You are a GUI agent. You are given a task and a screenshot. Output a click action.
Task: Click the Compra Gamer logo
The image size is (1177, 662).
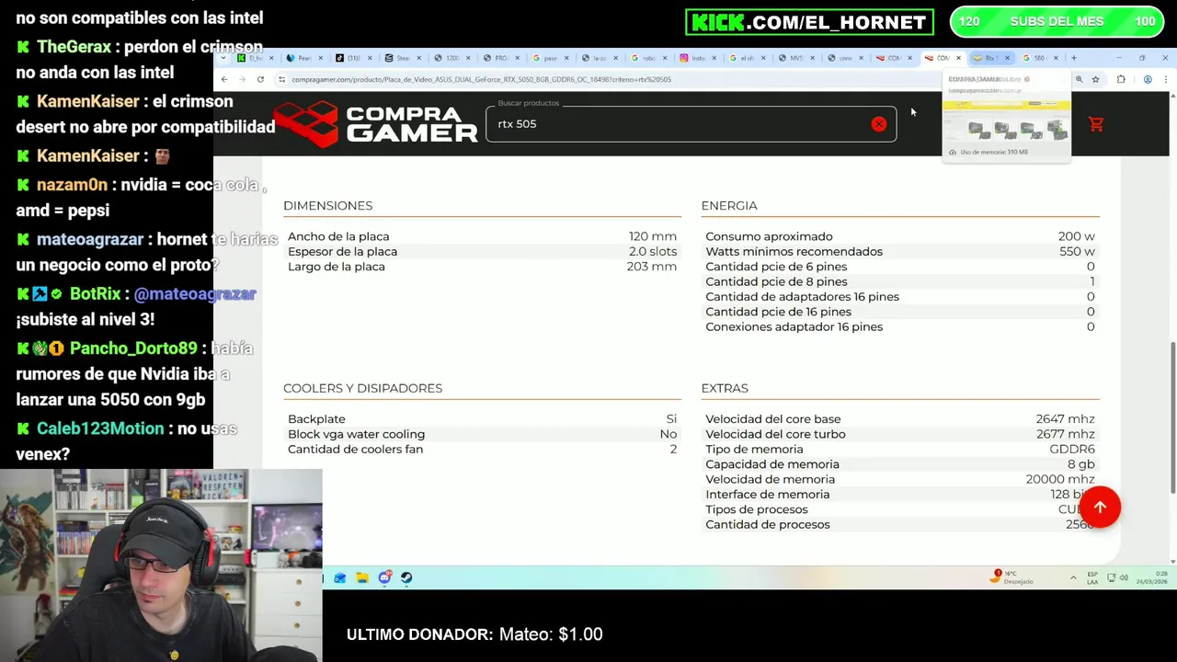click(x=375, y=124)
